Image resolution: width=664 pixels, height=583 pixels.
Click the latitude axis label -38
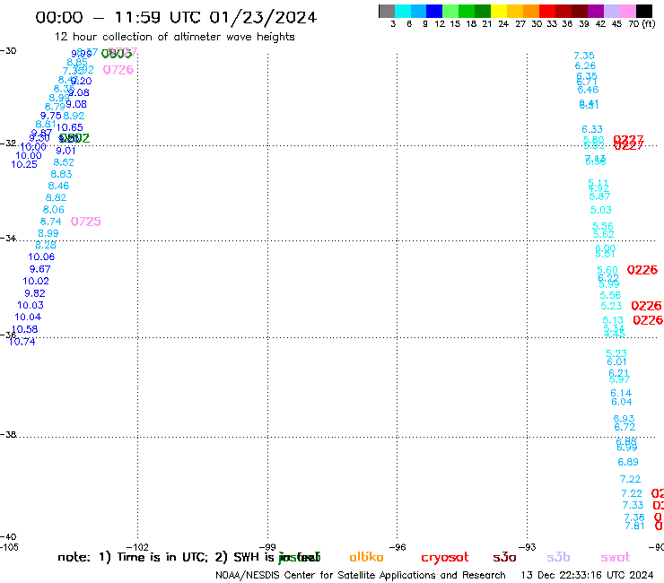[x=8, y=435]
